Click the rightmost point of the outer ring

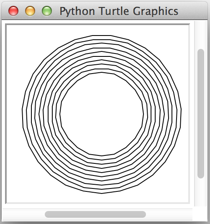[x=181, y=110]
